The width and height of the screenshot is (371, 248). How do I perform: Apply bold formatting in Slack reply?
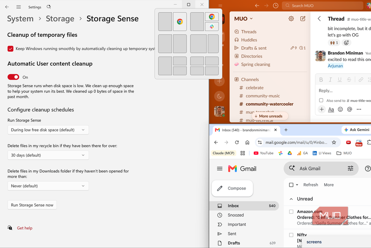tap(321, 80)
